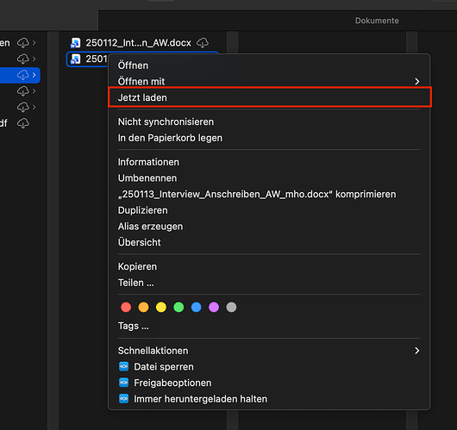Click the Nextcloud icon next to Datei sperren
The width and height of the screenshot is (457, 430).
(x=123, y=366)
